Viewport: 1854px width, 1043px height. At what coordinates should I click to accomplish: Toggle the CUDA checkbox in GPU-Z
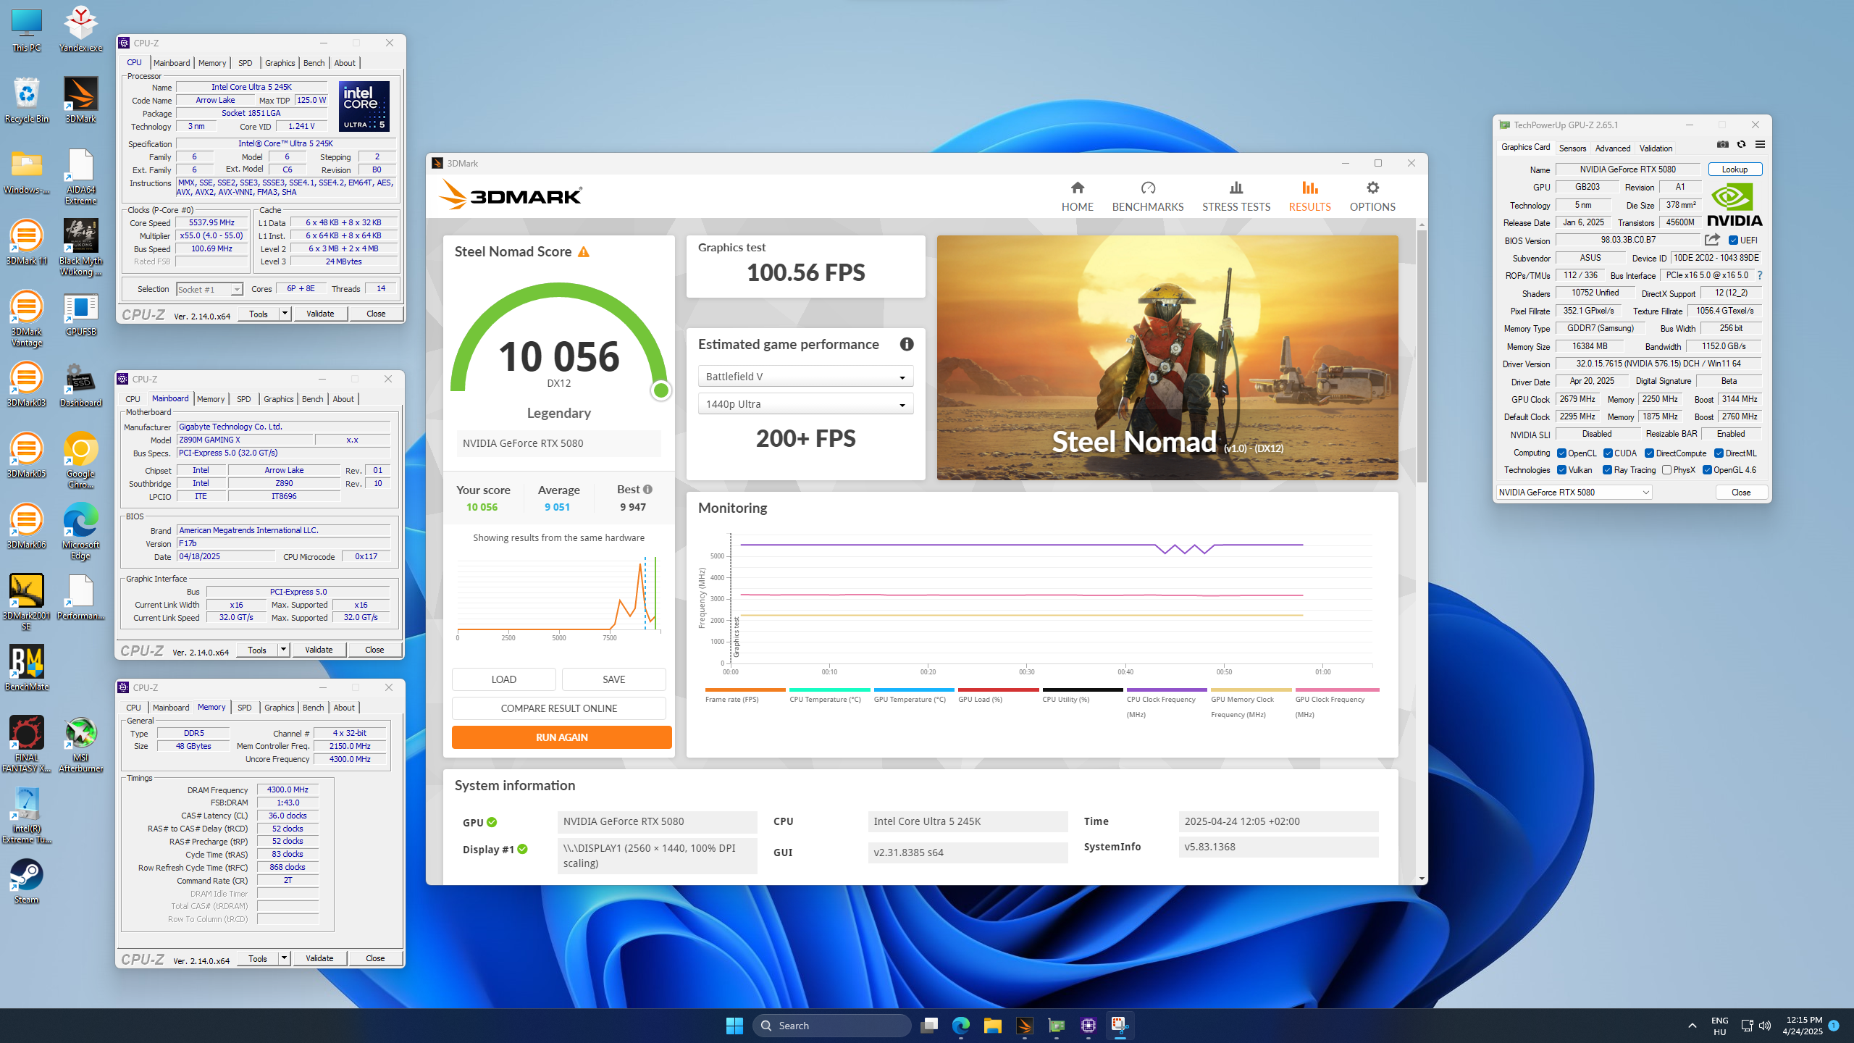coord(1608,453)
